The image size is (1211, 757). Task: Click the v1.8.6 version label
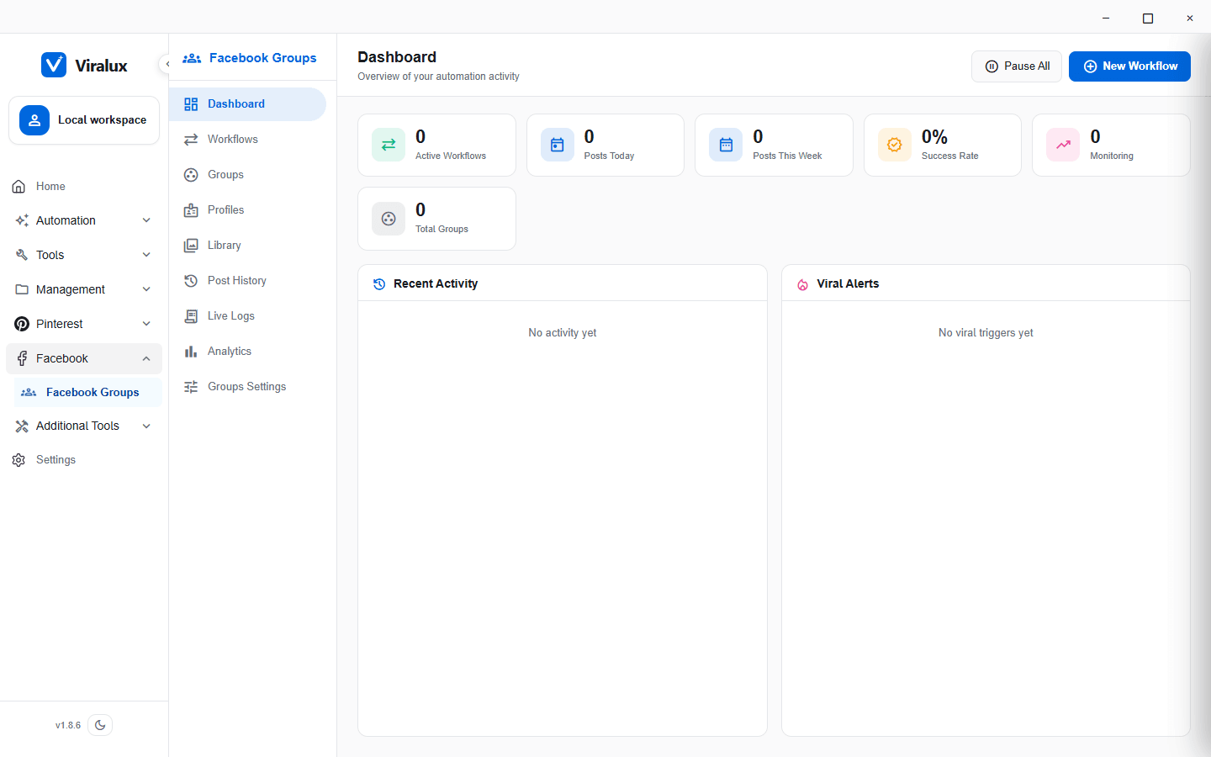(x=68, y=725)
